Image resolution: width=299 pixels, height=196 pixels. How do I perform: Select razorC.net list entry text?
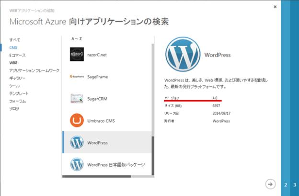97,55
